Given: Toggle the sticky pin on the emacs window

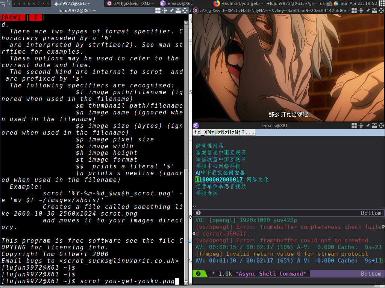Looking at the screenshot, I should (368, 125).
